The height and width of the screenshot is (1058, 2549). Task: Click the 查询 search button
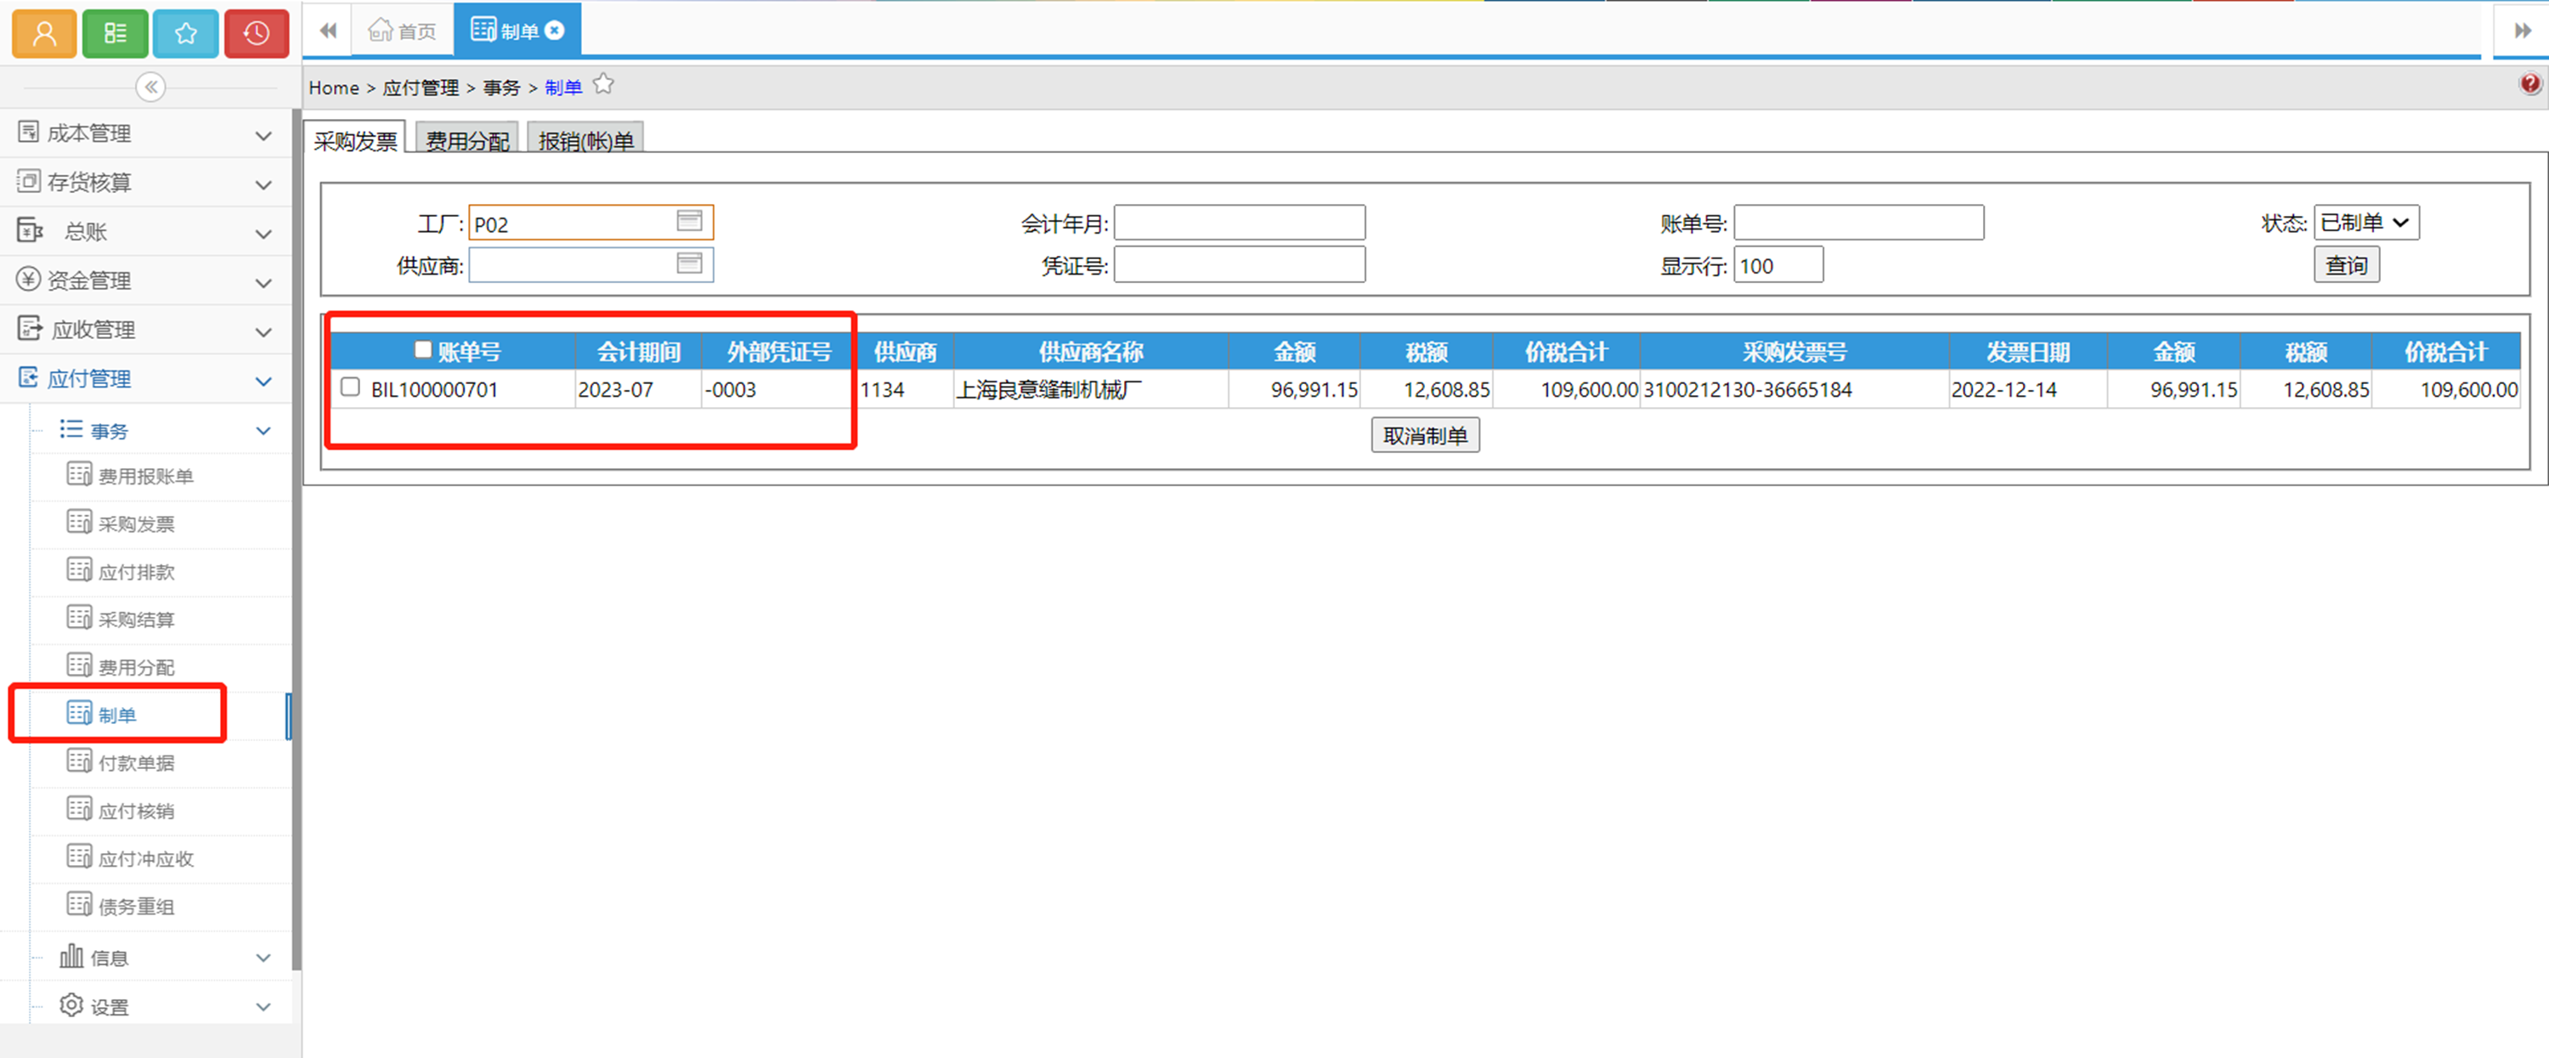click(x=2346, y=264)
